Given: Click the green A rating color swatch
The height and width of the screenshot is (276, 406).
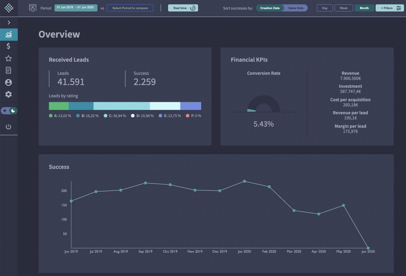Looking at the screenshot, I should point(50,115).
